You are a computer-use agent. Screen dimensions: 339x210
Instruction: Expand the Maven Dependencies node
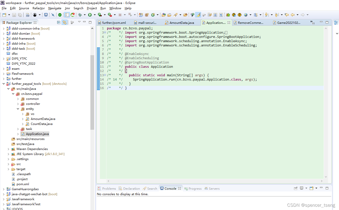point(8,149)
